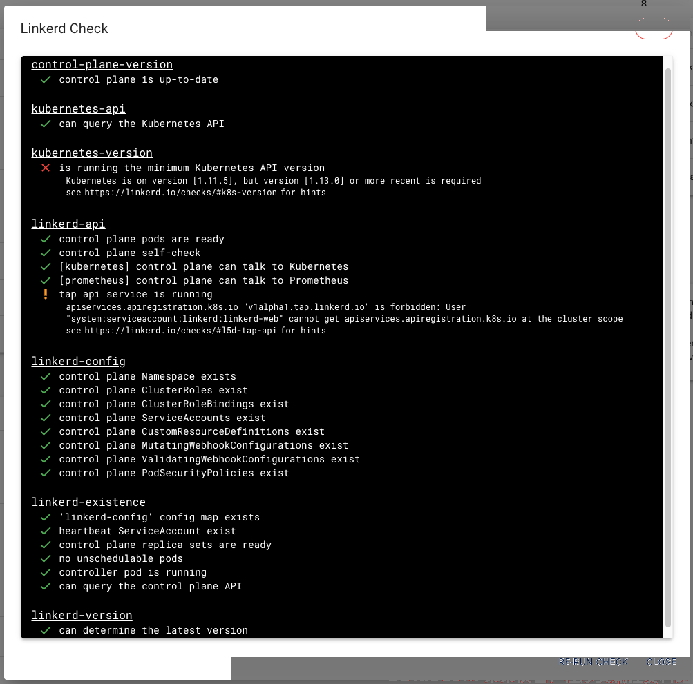
Task: Click the RE-RUN CHECK button
Action: (593, 662)
